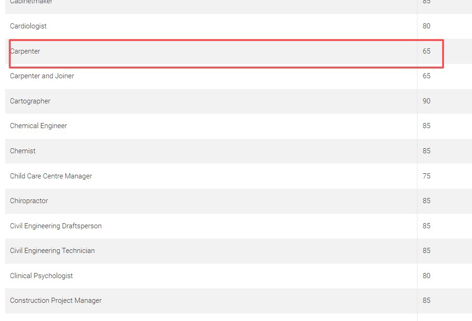The width and height of the screenshot is (472, 321).
Task: Click Civil Engineering Draftsperson text
Action: click(56, 225)
